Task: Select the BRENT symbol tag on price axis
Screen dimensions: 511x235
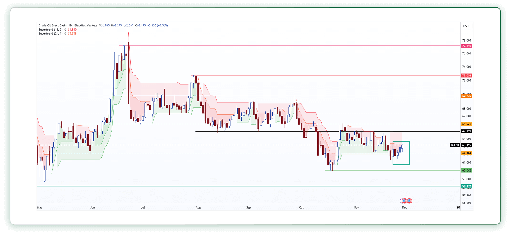Action: tap(455, 145)
